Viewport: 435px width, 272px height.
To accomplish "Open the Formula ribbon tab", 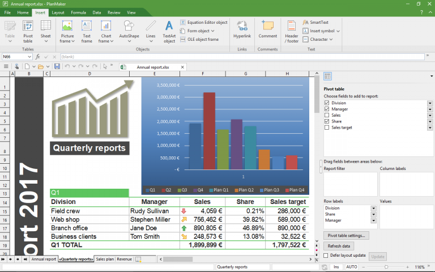I will 78,12.
